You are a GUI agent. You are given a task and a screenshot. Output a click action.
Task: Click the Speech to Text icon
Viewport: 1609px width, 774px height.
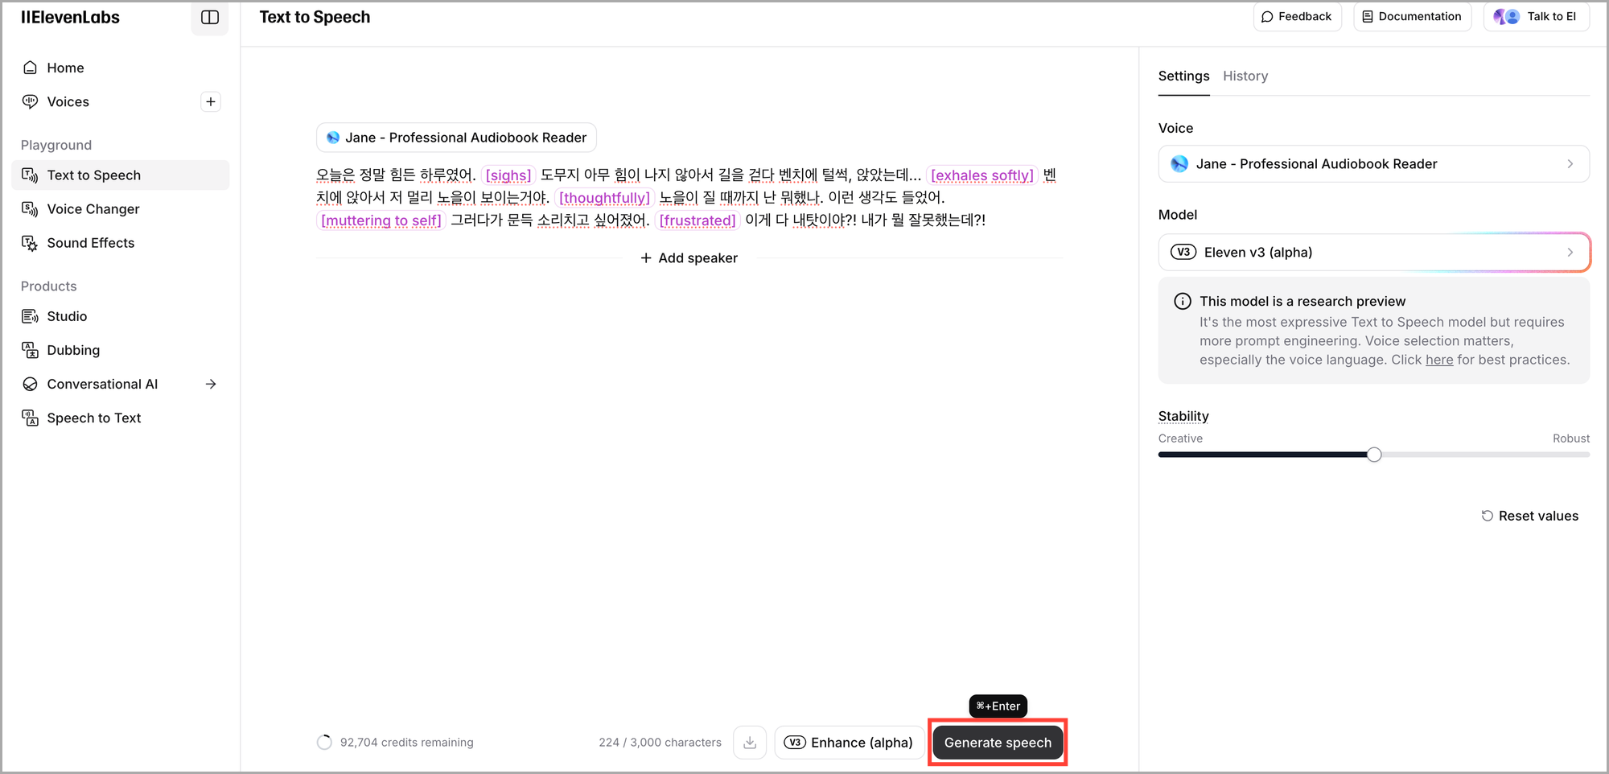(30, 418)
